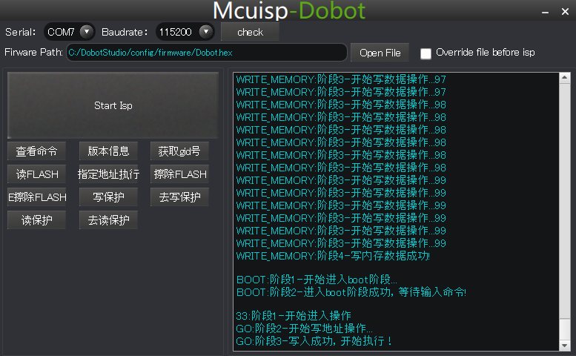Screen dimensions: 576x356
Task: Click the 写保护 button
Action: point(108,197)
